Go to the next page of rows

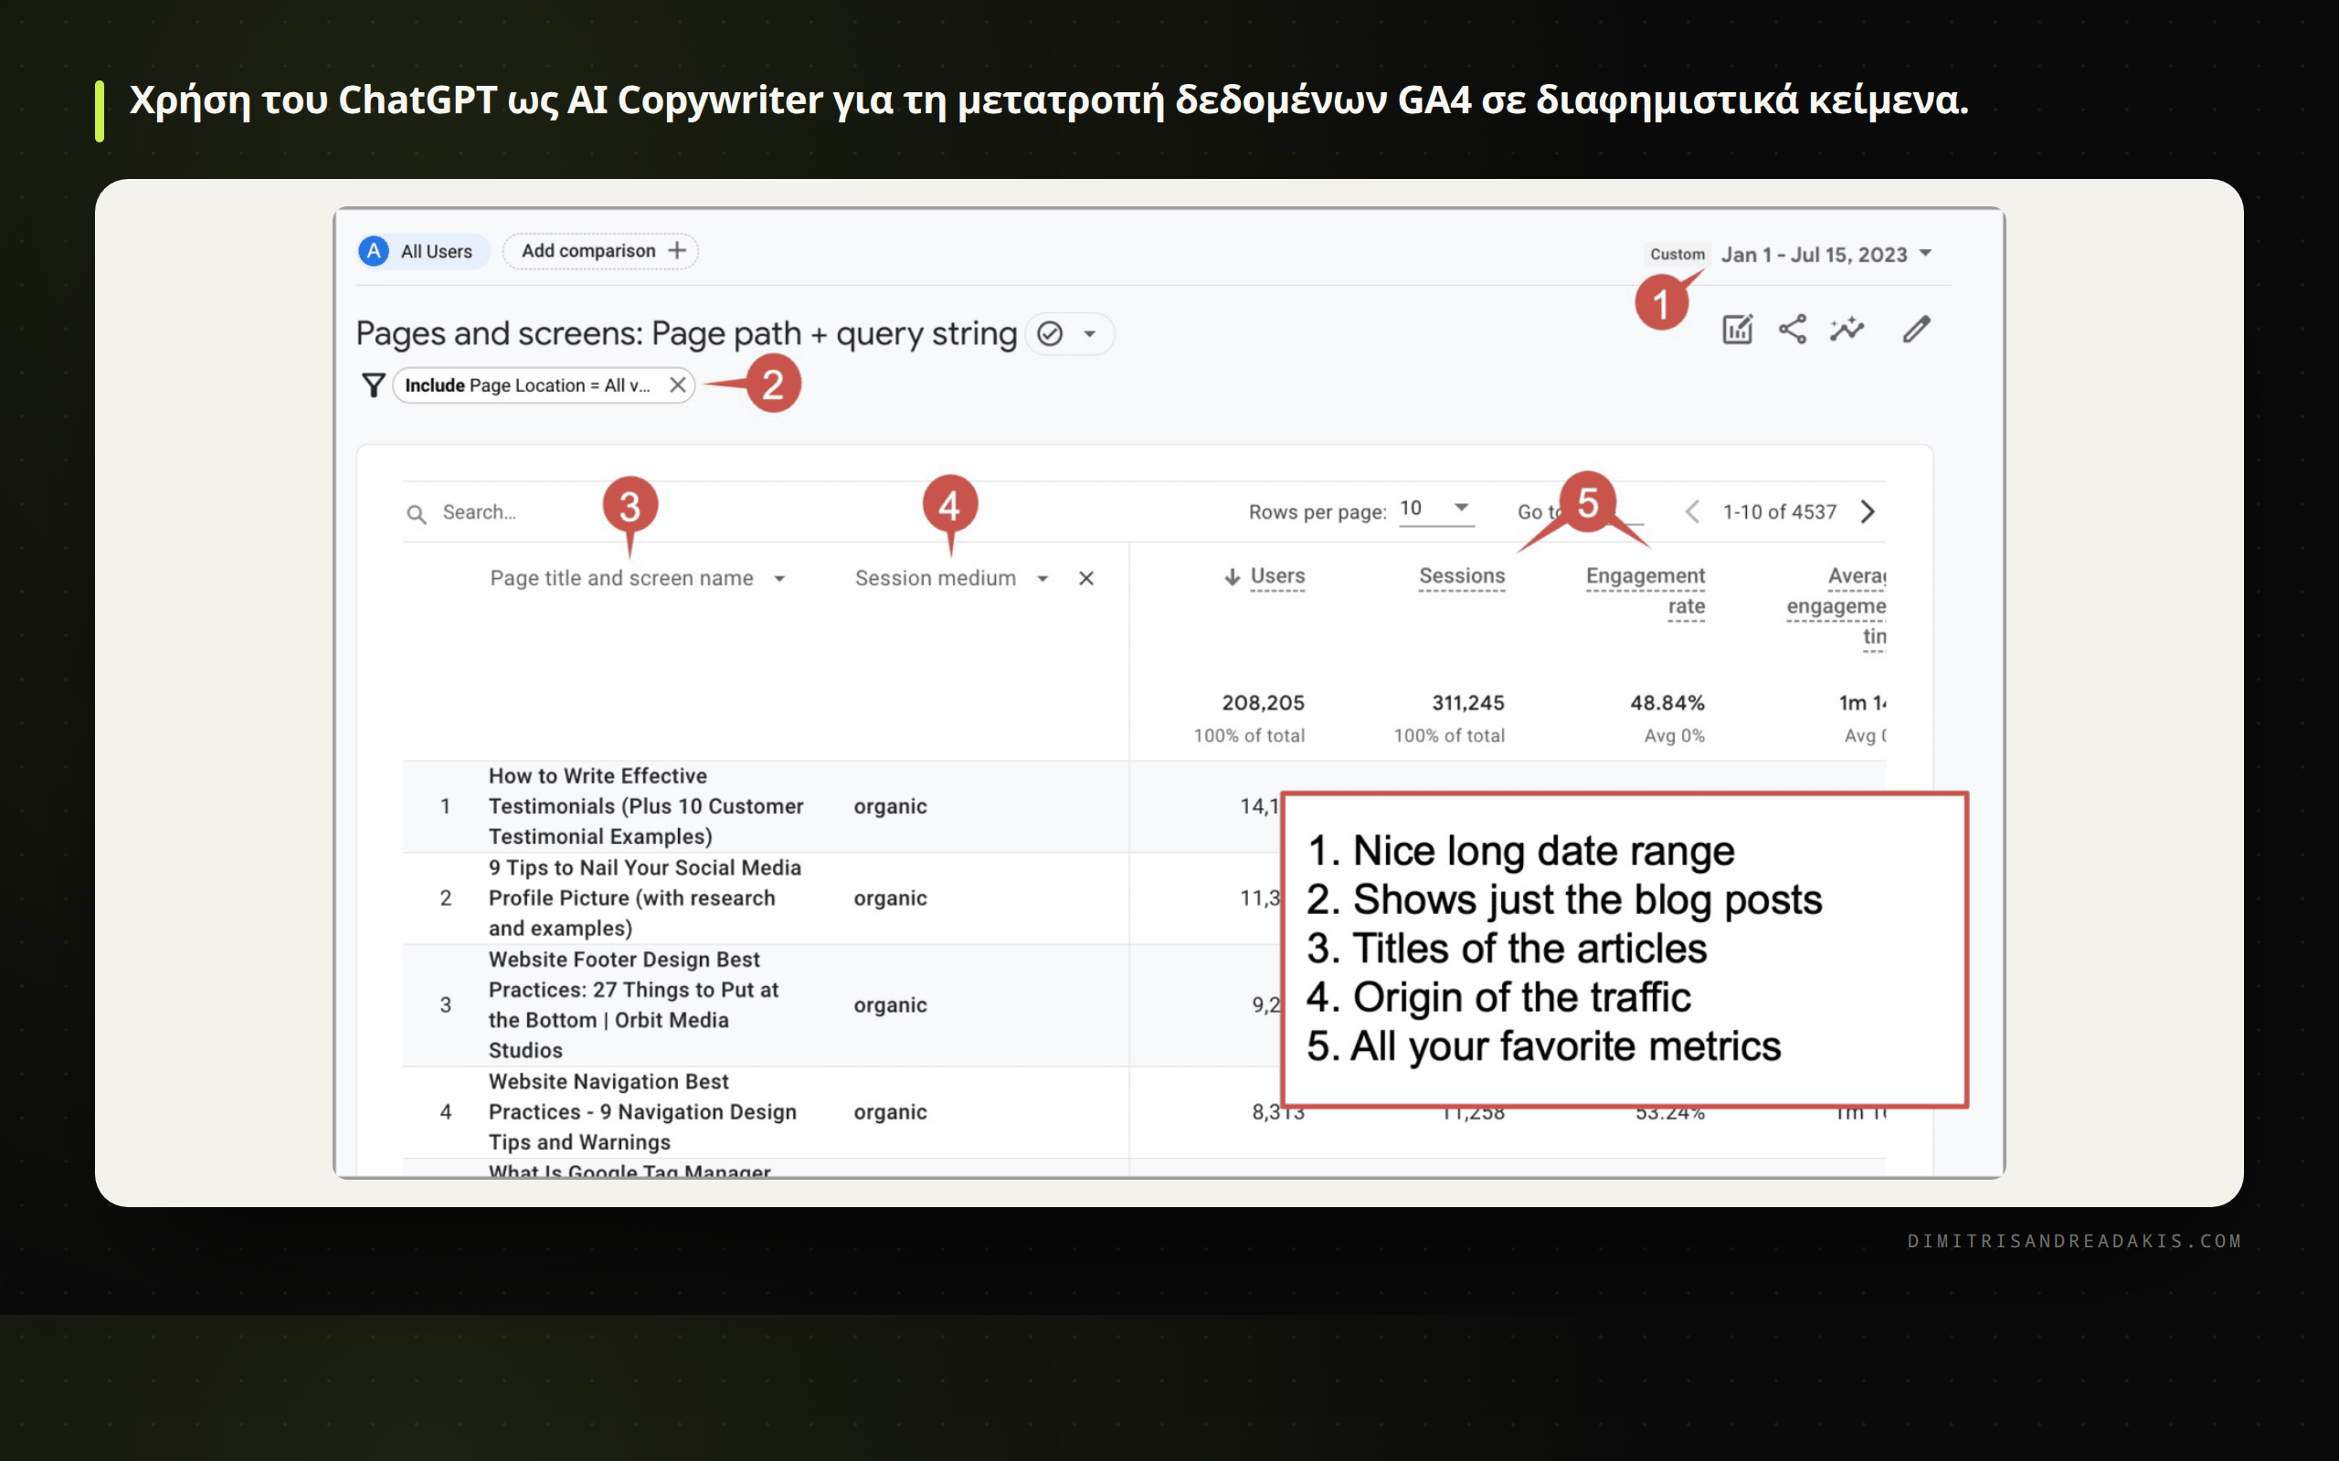1868,511
